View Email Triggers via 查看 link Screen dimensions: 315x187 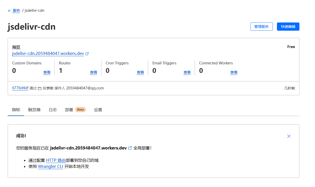[187, 73]
